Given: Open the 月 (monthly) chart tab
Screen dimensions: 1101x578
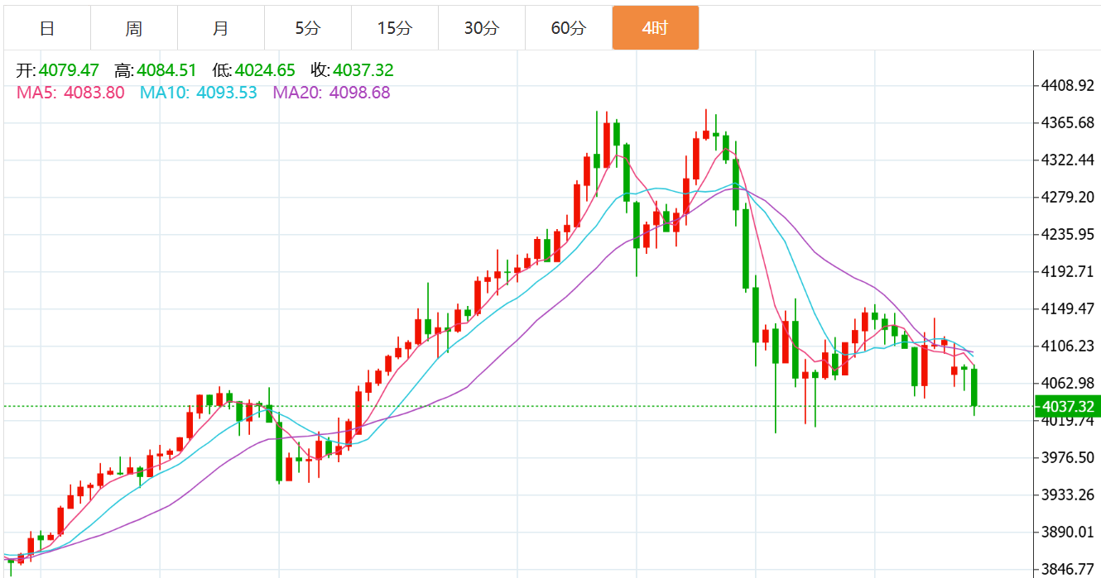Looking at the screenshot, I should point(221,28).
